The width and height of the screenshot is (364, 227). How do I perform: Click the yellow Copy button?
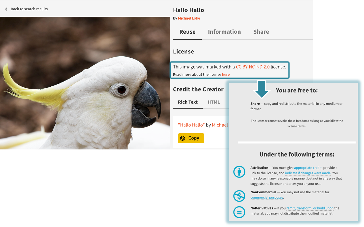click(191, 138)
